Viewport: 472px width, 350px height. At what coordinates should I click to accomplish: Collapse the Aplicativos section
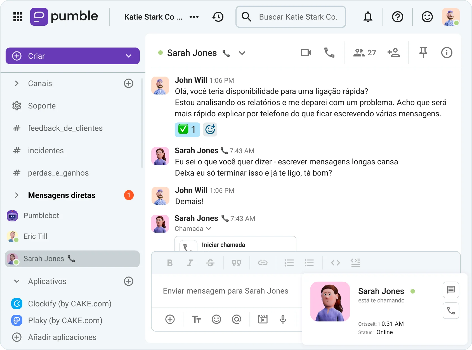click(x=16, y=281)
